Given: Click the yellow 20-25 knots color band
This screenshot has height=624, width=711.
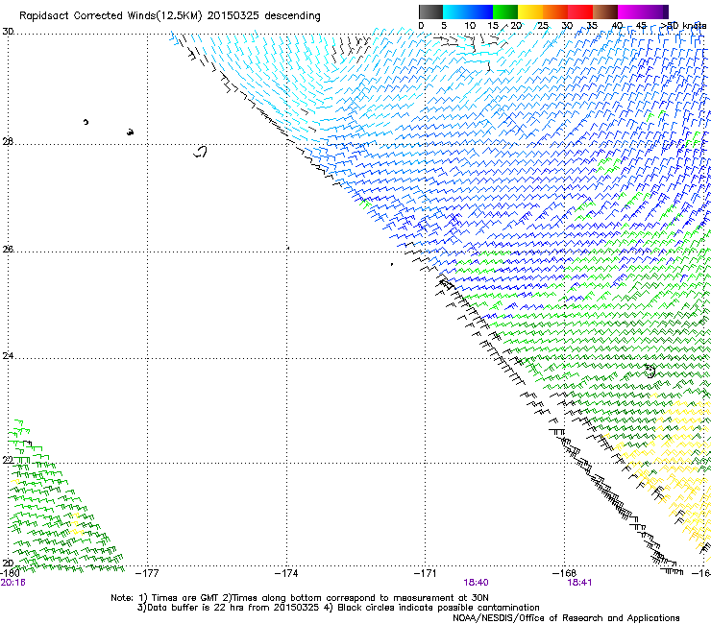Looking at the screenshot, I should click(x=530, y=12).
